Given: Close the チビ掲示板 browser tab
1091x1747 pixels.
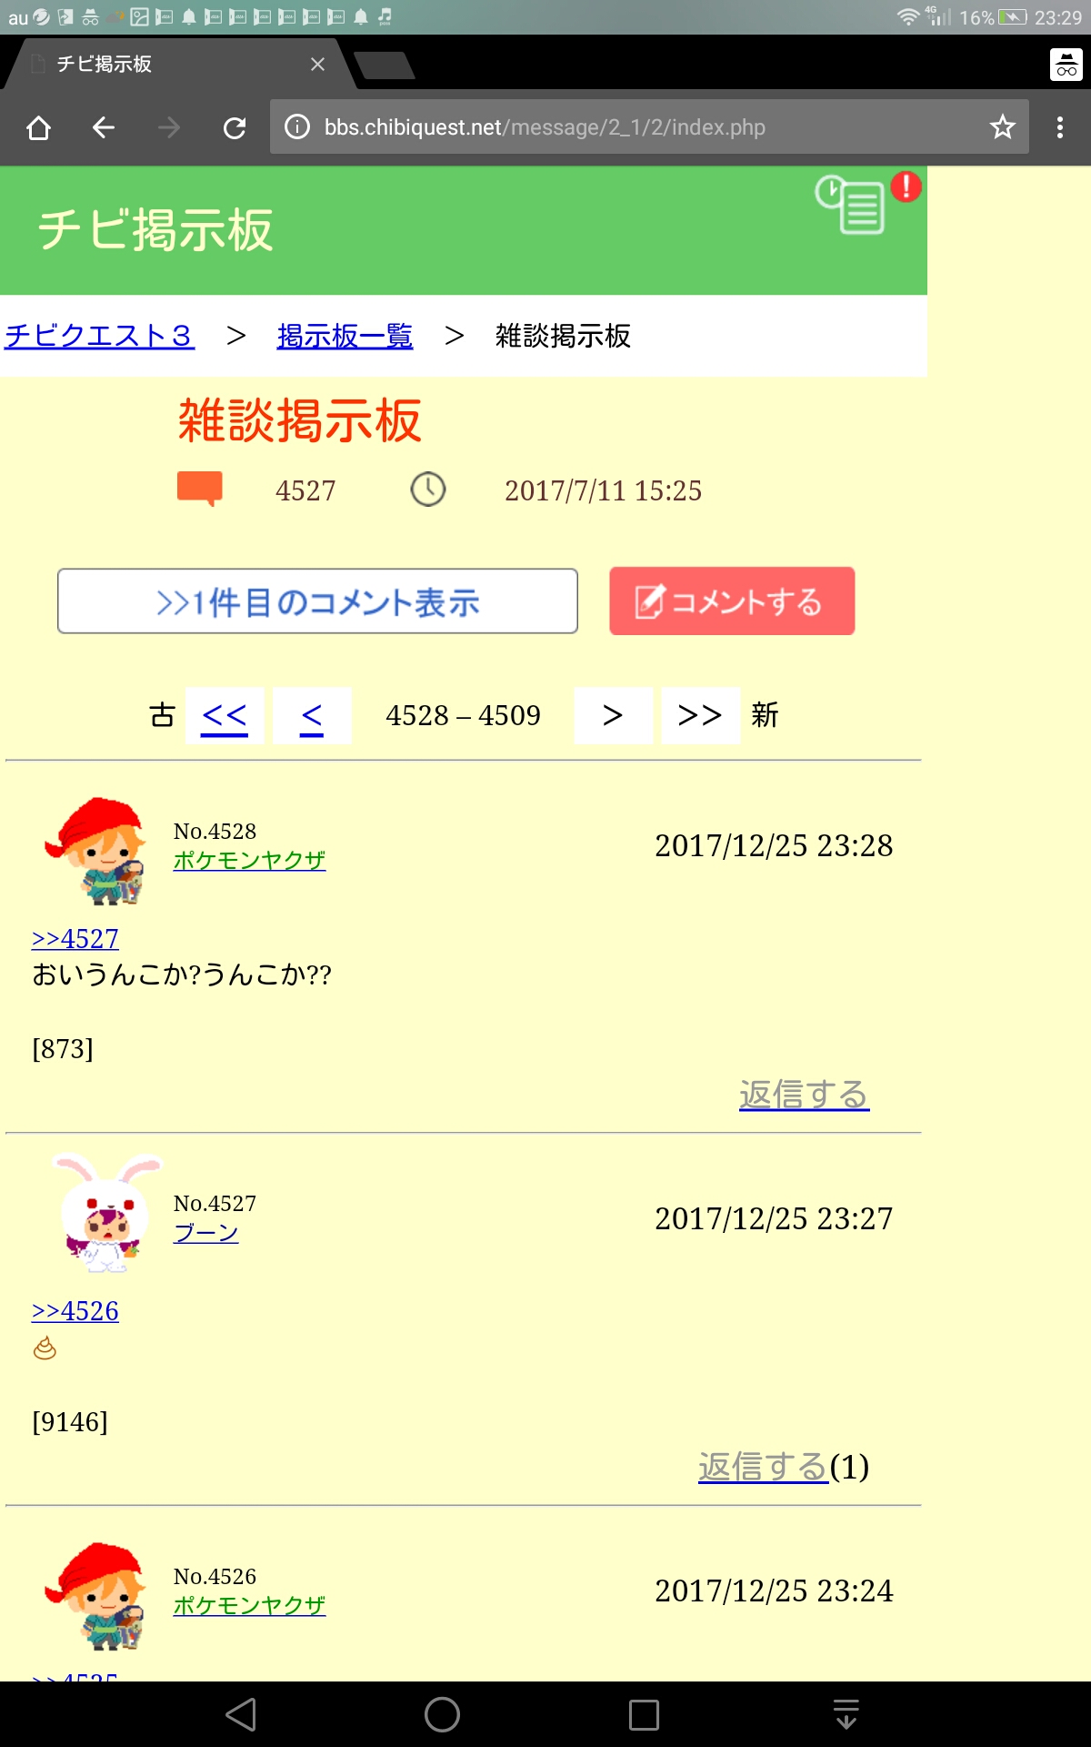Looking at the screenshot, I should tap(317, 64).
